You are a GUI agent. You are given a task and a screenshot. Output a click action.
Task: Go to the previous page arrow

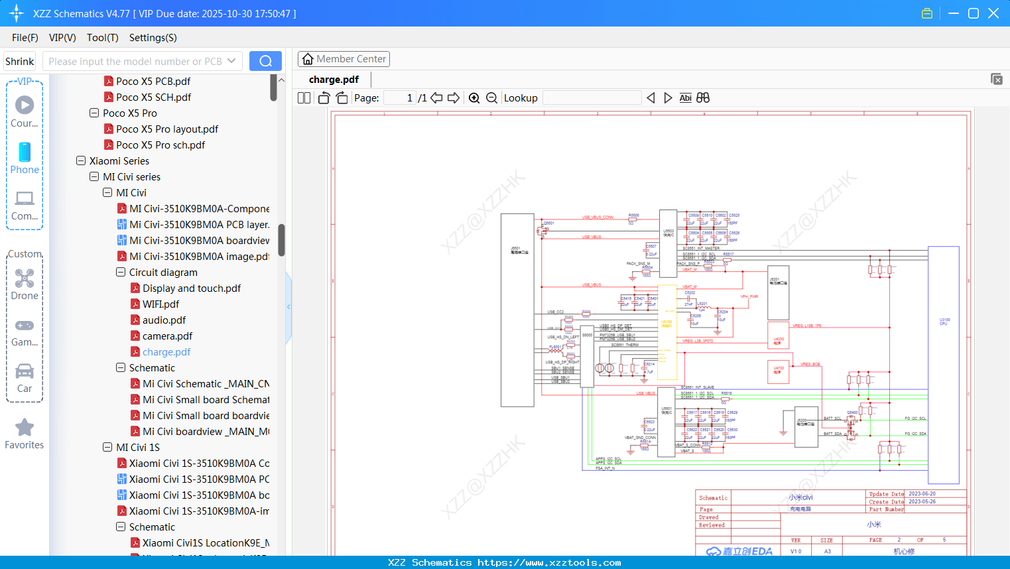point(436,98)
